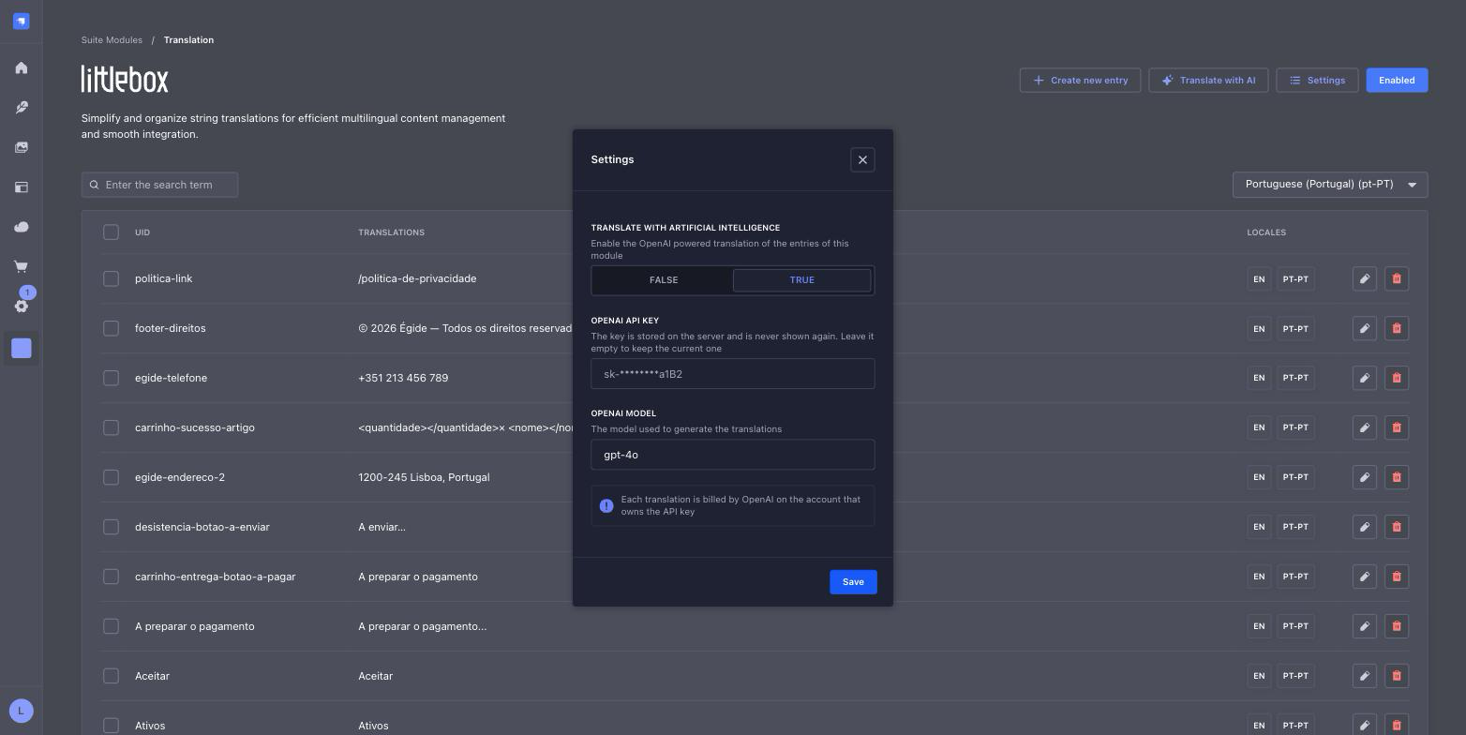Check the select-all checkbox in table header
Image resolution: width=1466 pixels, height=735 pixels.
point(111,232)
